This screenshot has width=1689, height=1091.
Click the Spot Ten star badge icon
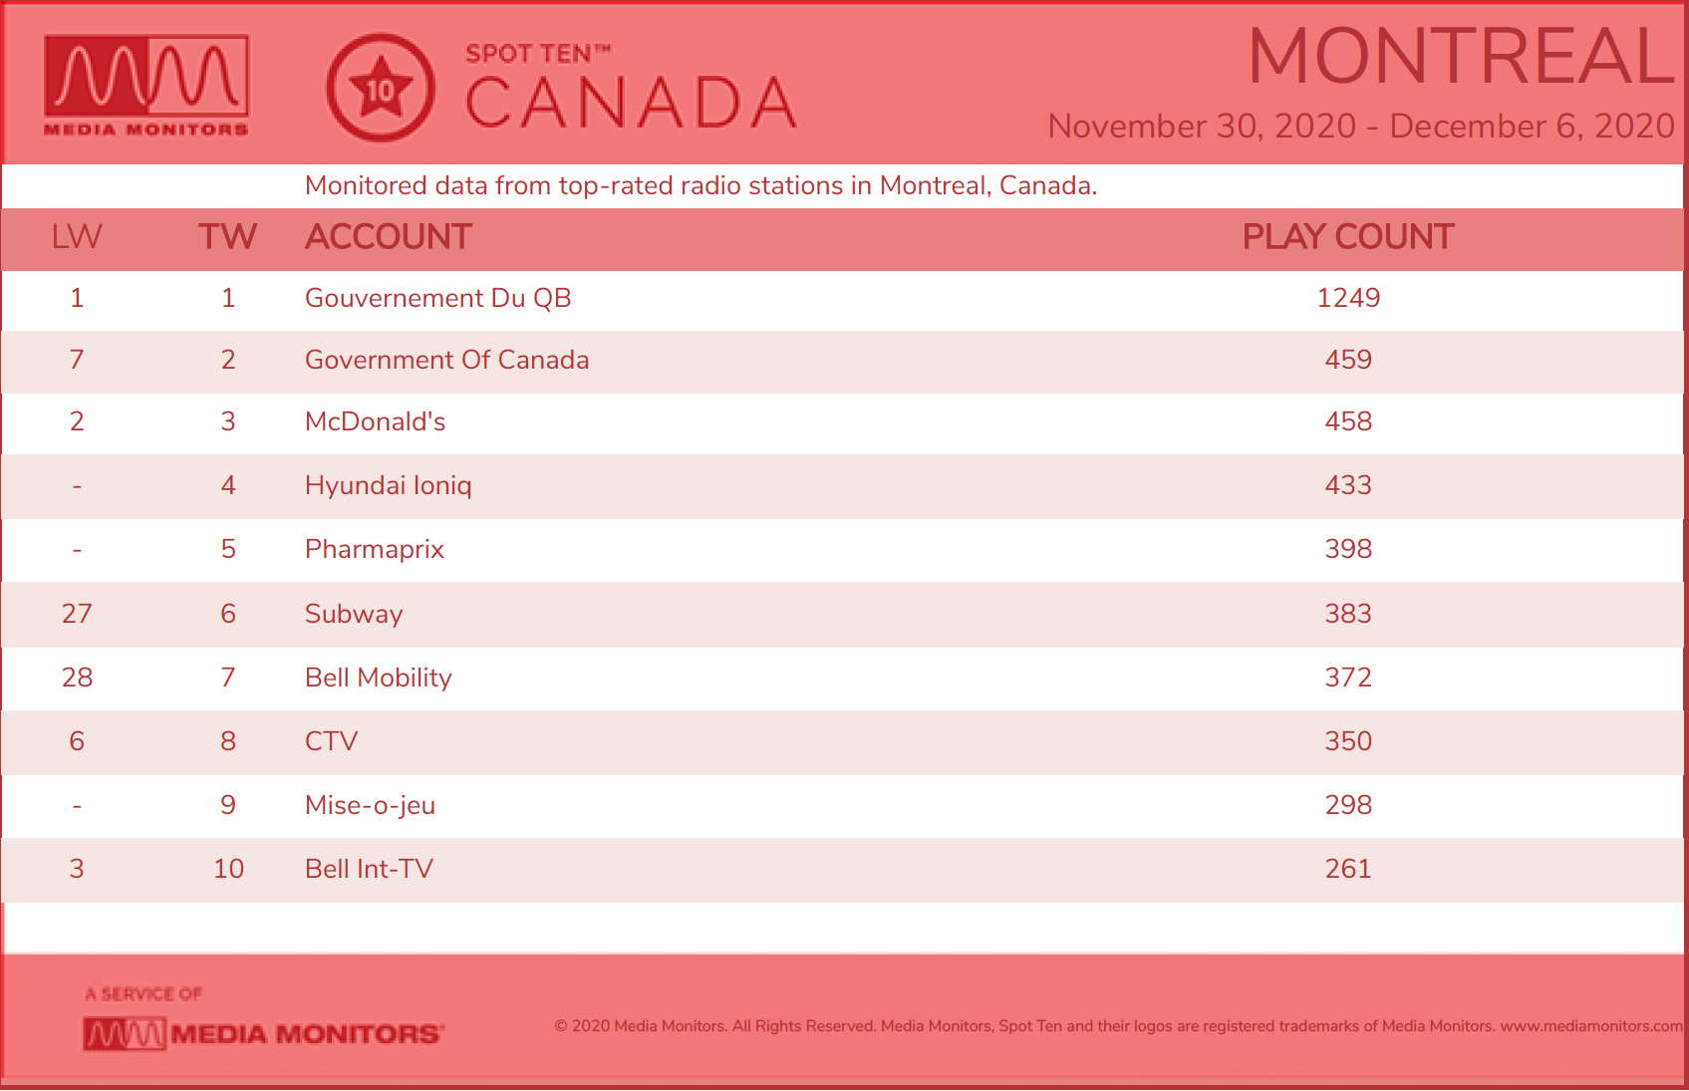(381, 89)
